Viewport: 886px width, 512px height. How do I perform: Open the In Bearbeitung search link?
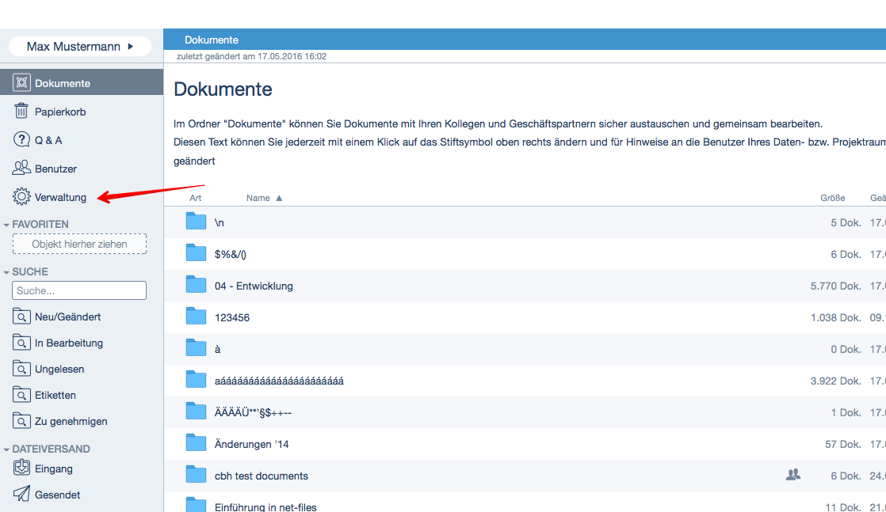coord(69,343)
